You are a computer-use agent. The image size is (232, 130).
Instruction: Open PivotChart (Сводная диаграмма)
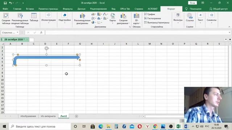[123, 19]
